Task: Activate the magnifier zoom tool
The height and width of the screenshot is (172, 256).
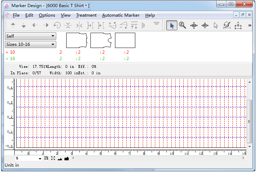Action: (x=183, y=25)
